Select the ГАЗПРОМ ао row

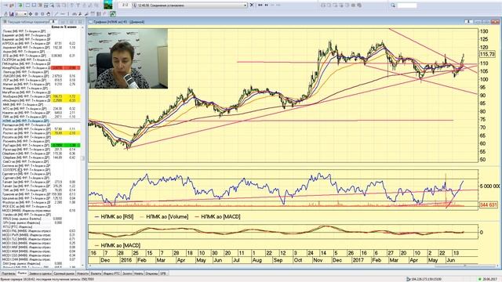[x=41, y=60]
